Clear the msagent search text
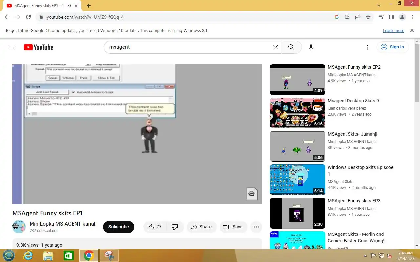420x262 pixels. [276, 47]
